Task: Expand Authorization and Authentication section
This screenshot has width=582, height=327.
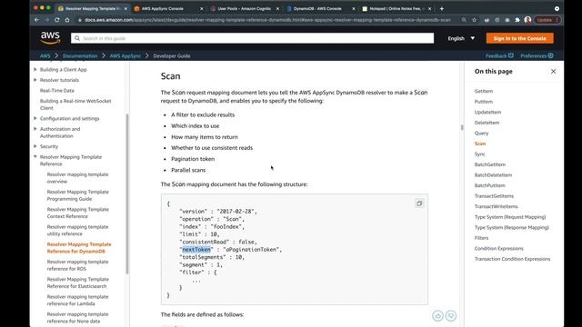Action: [x=35, y=129]
